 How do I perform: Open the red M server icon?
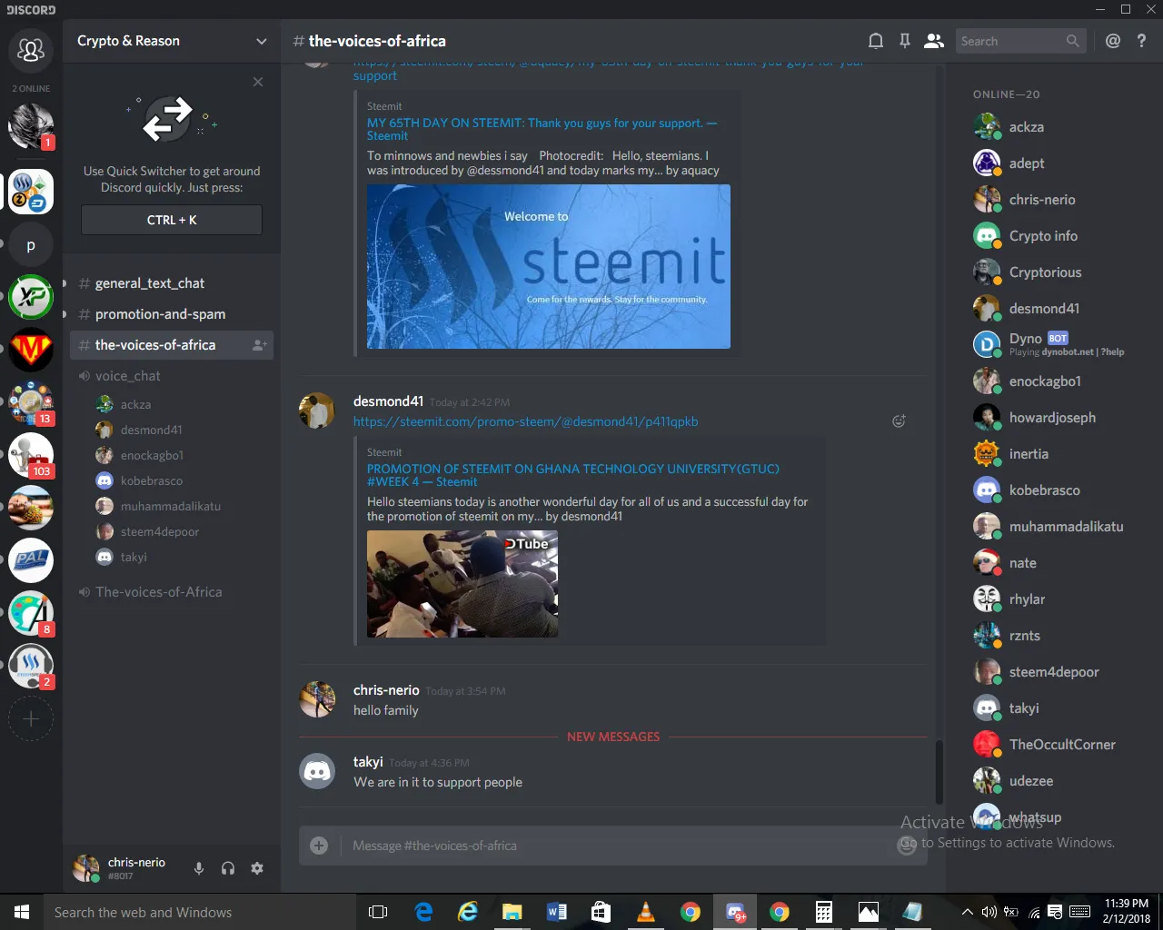[31, 350]
